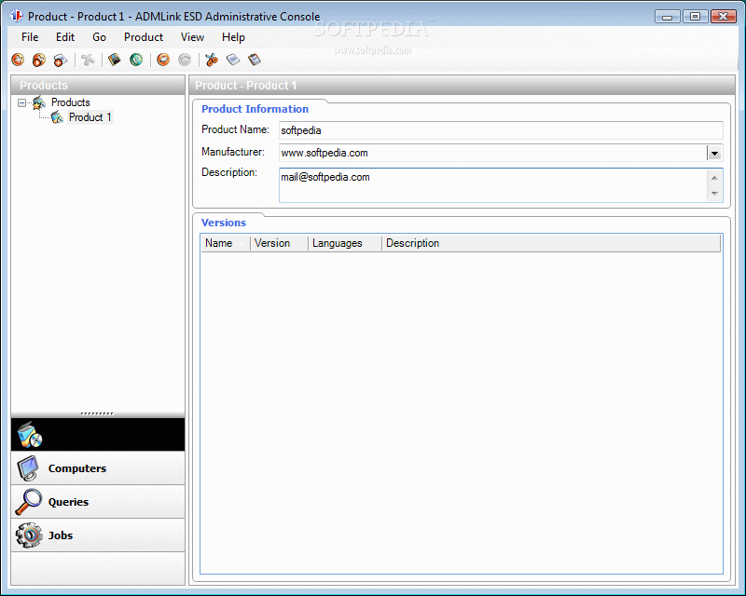Click the green refresh toolbar icon
Screen dimensions: 746x596
(x=136, y=60)
